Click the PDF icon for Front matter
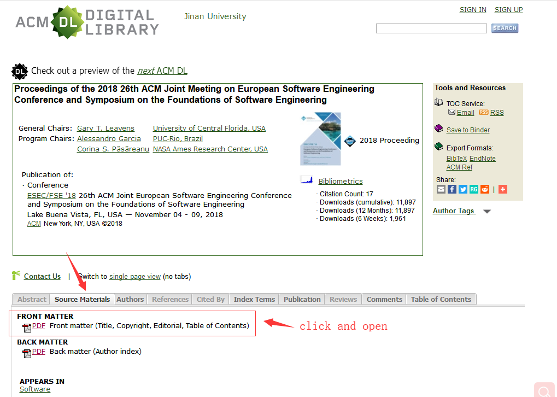The width and height of the screenshot is (557, 397). (x=27, y=328)
